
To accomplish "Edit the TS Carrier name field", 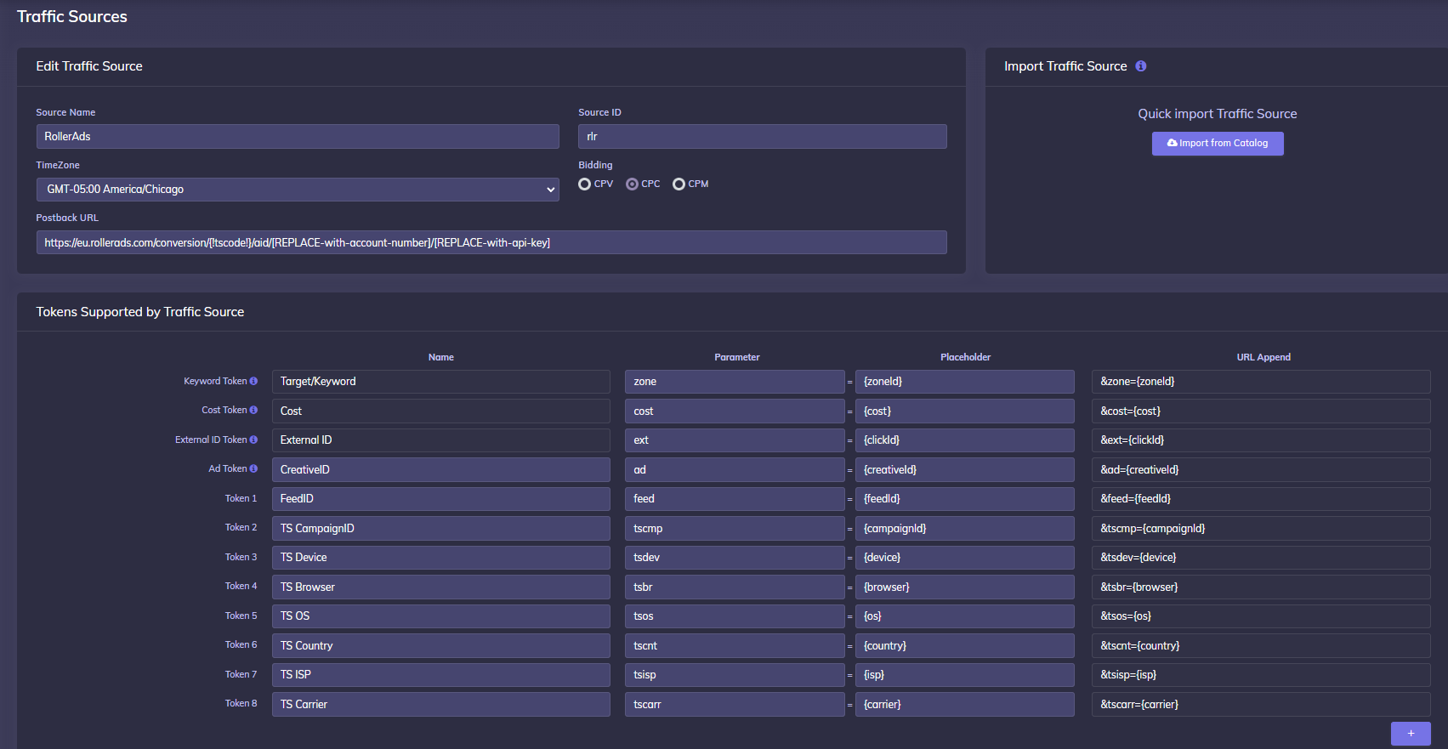I will [441, 705].
